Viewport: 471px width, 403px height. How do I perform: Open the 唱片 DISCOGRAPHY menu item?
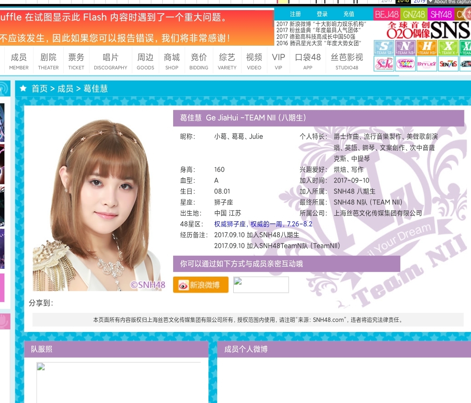coord(110,61)
